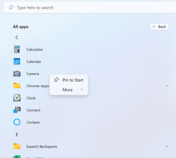This screenshot has width=176, height=158.
Task: Click the EaseUS RecExperts label
Action: point(42,147)
